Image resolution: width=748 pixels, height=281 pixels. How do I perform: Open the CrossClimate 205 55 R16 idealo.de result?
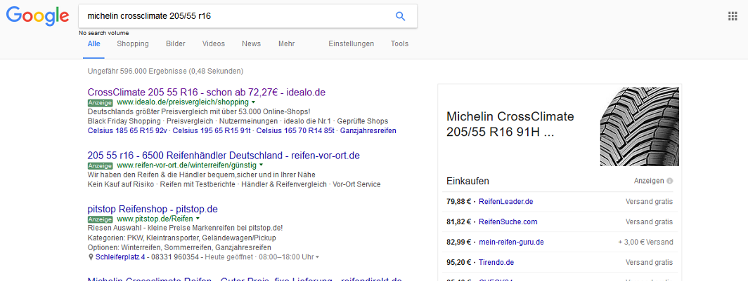207,92
